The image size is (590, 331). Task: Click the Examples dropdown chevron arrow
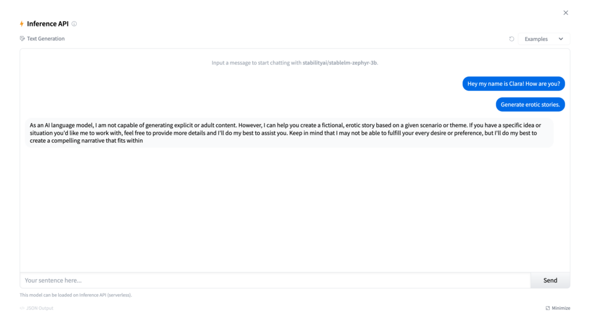[x=561, y=39]
